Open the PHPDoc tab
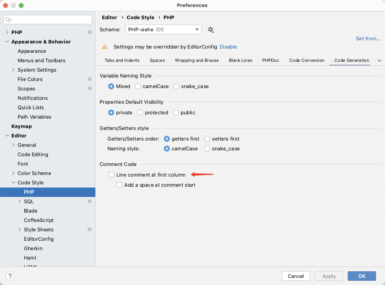This screenshot has width=385, height=285. (x=271, y=60)
